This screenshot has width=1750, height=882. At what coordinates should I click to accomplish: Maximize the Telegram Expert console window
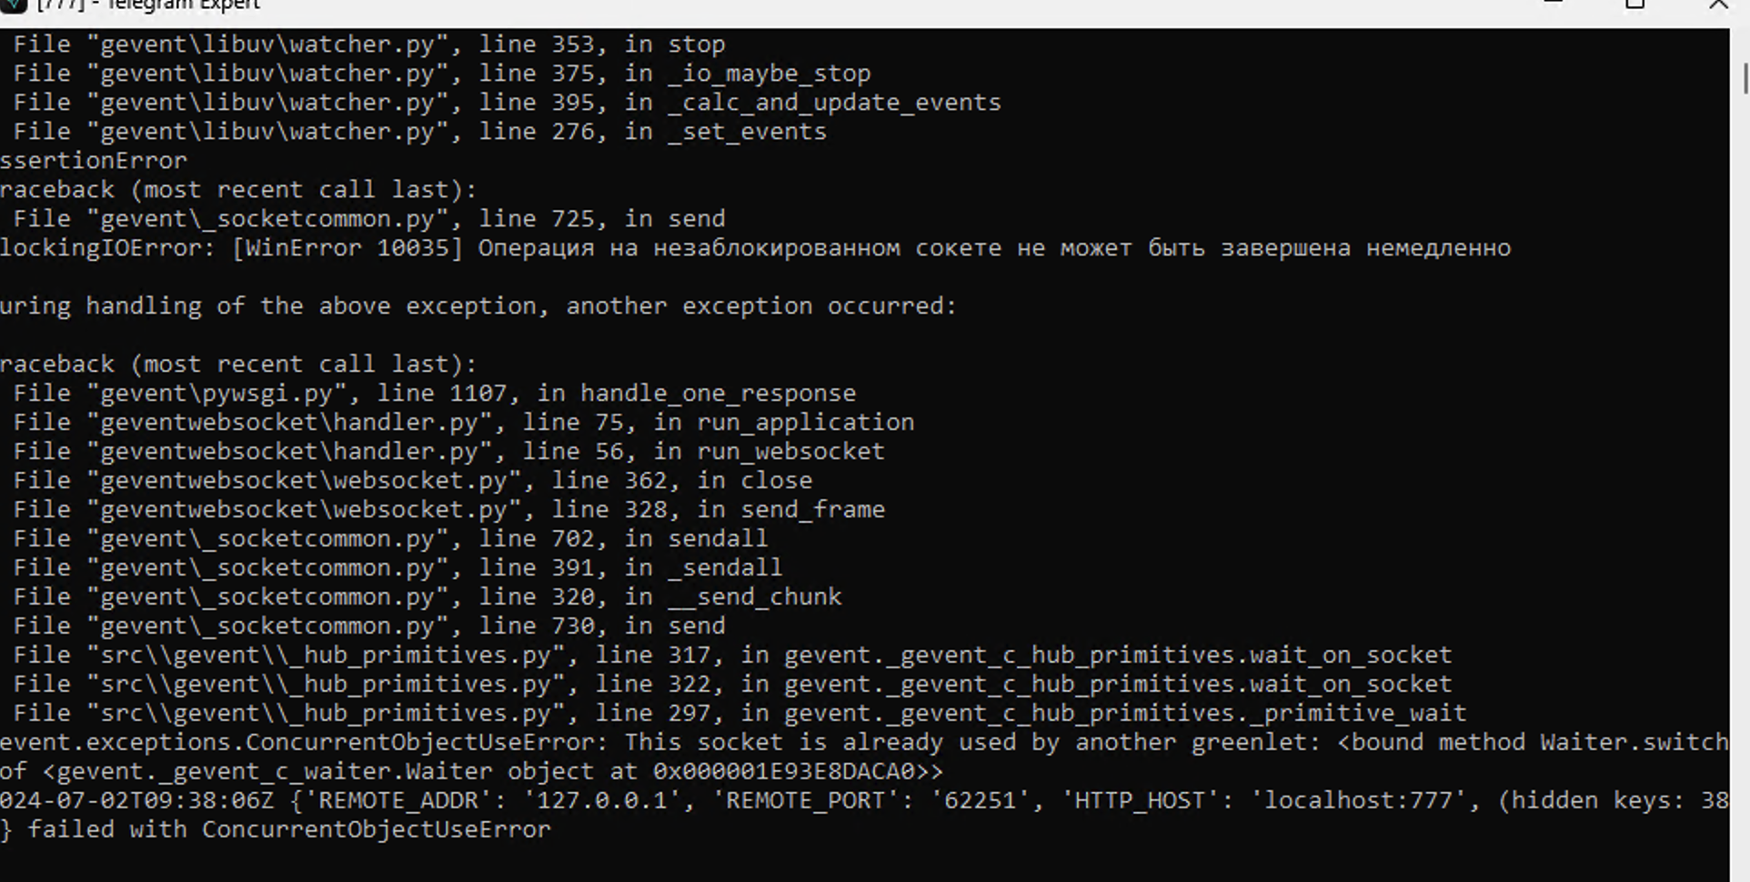coord(1634,4)
